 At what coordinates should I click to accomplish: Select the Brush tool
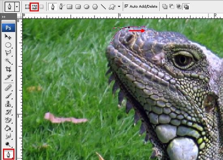click(8, 96)
